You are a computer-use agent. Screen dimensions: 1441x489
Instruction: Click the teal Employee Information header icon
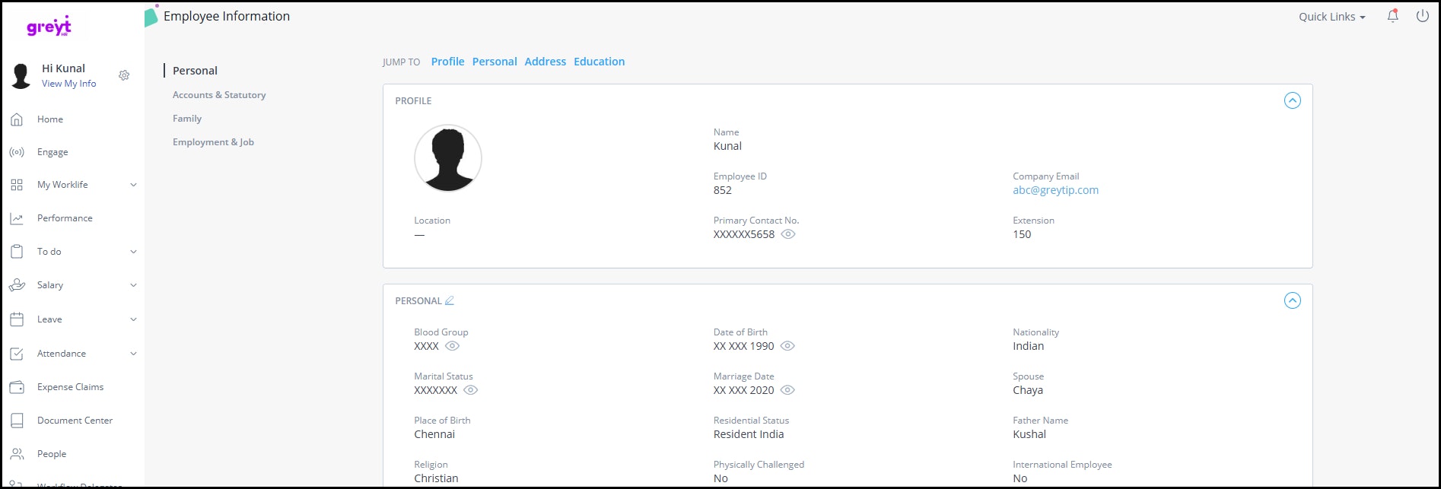point(151,15)
